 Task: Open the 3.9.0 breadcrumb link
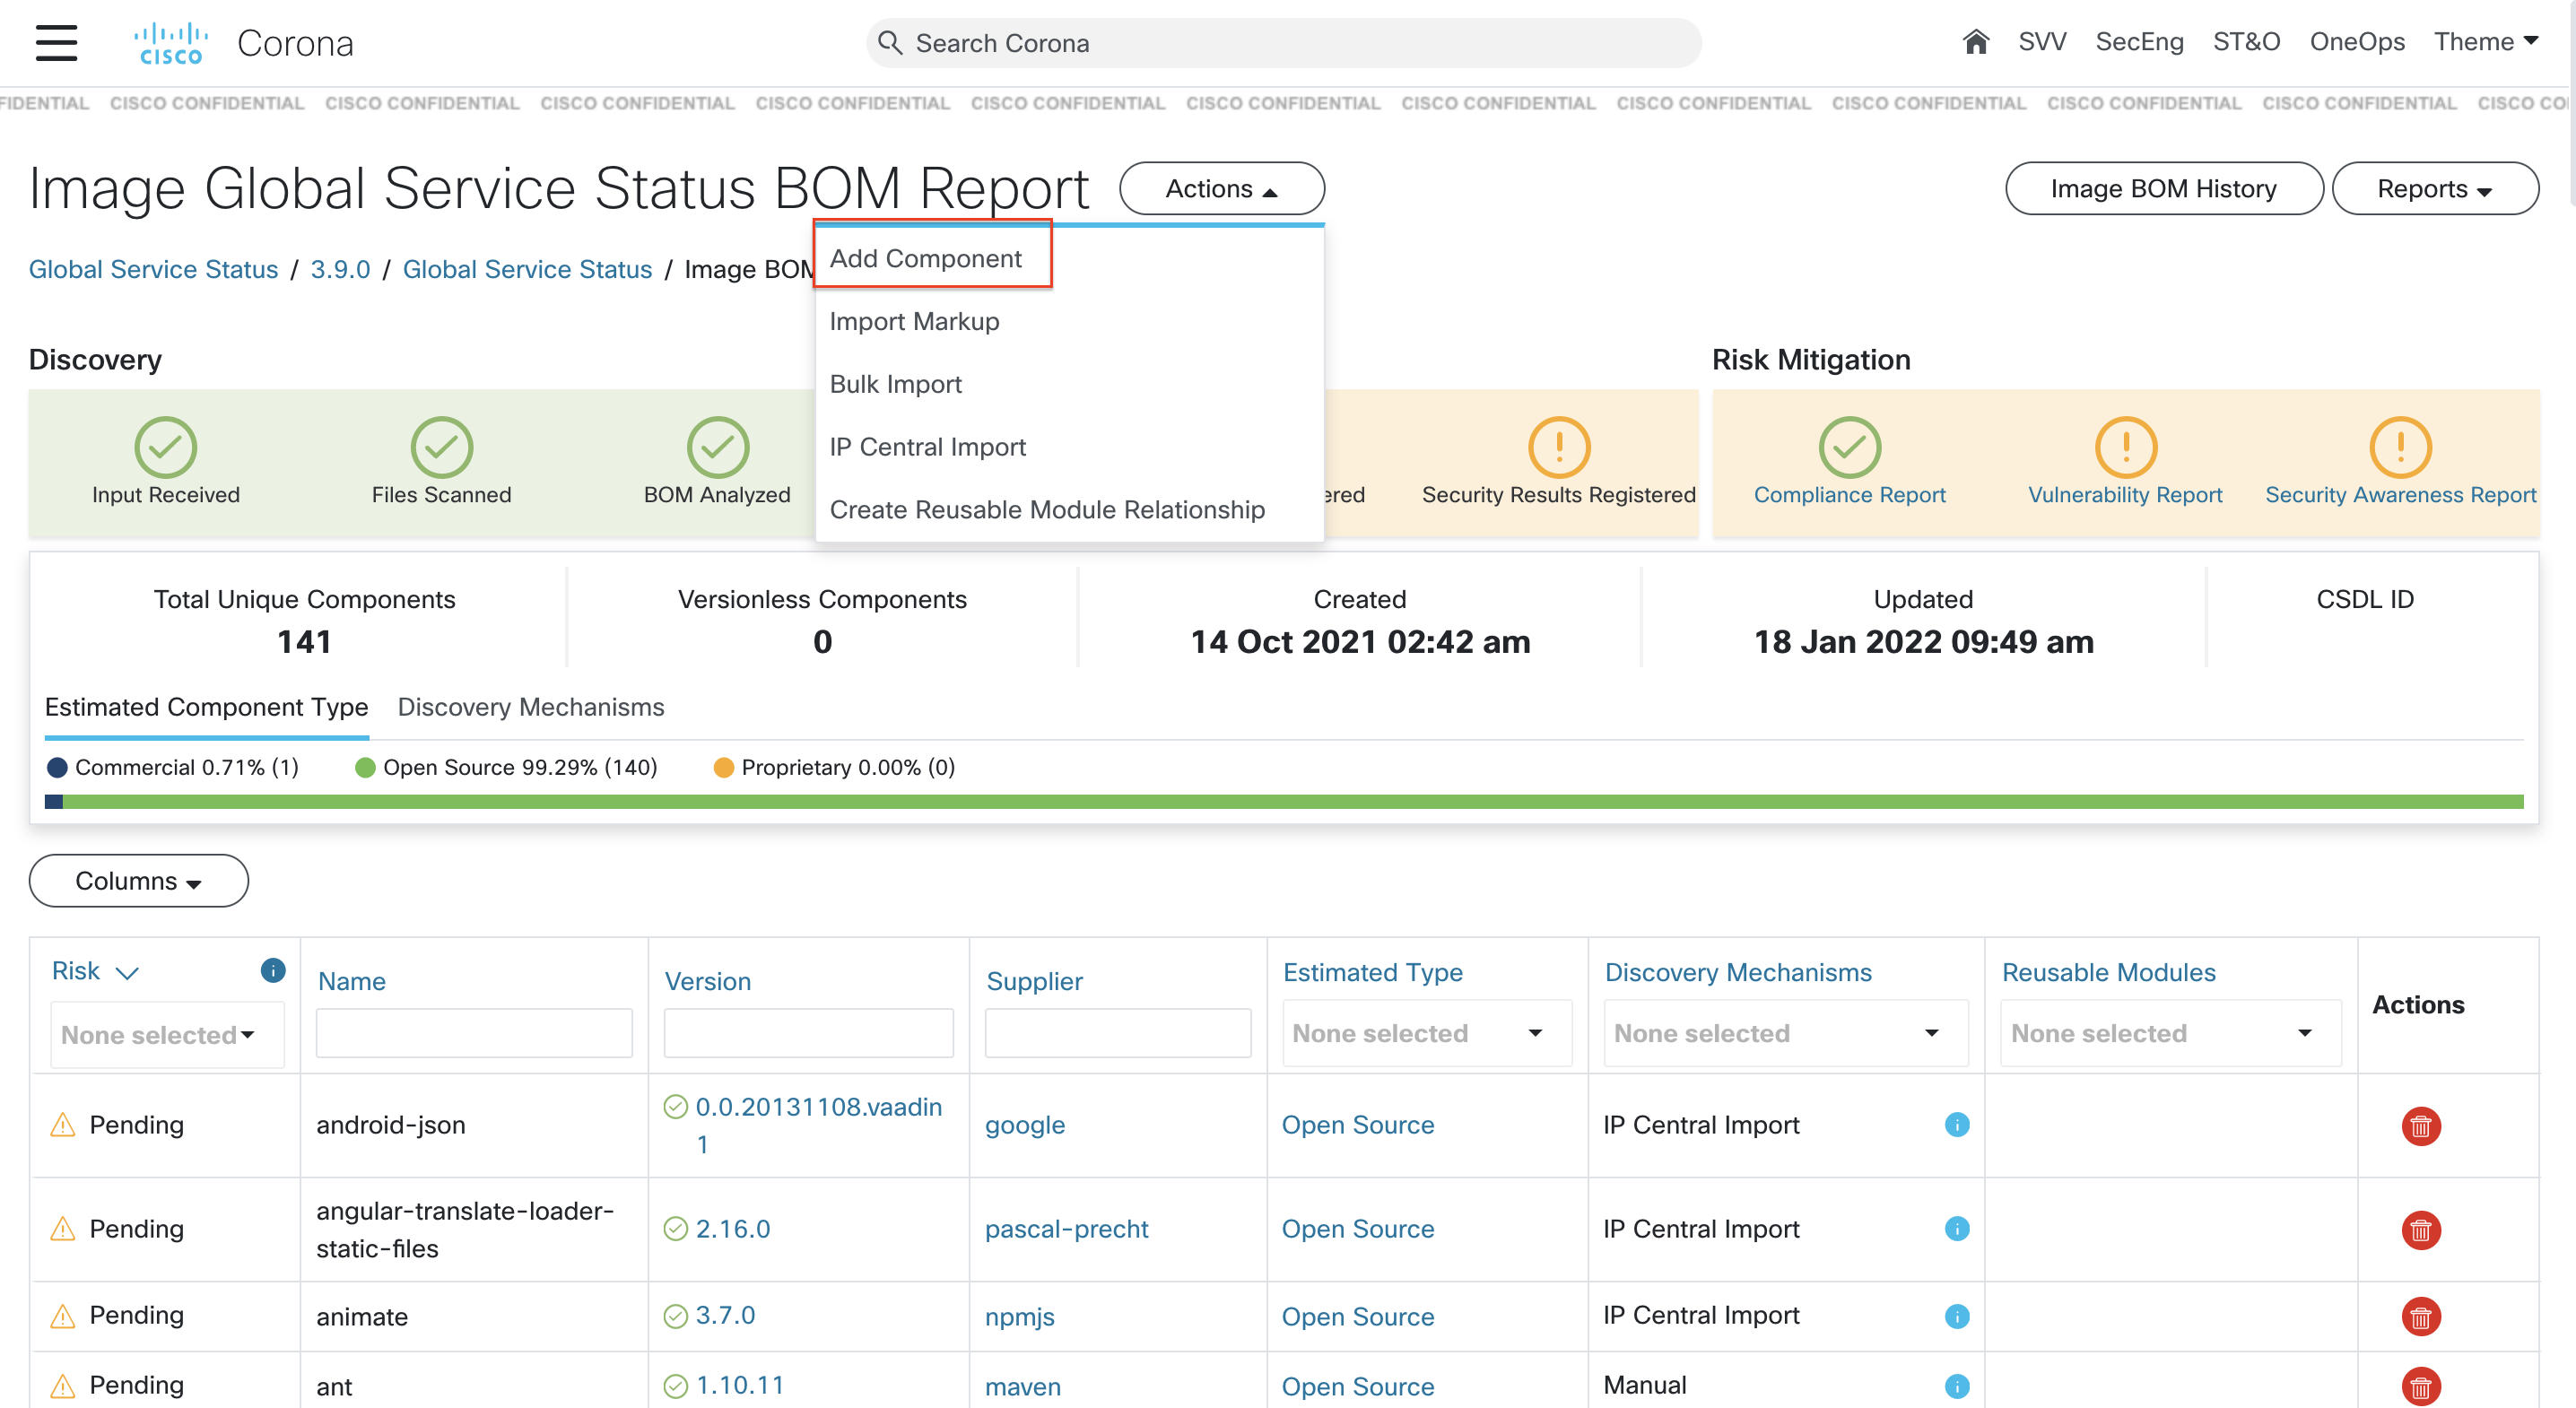coord(340,269)
